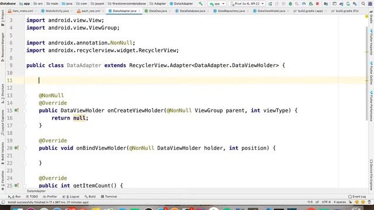
Task: Open the Build tool window button
Action: [90, 197]
